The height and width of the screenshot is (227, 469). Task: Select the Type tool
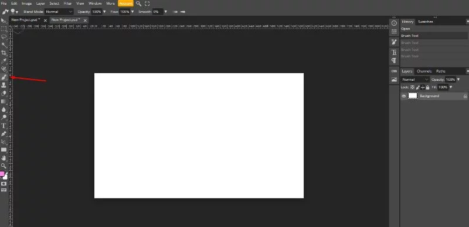click(x=4, y=125)
